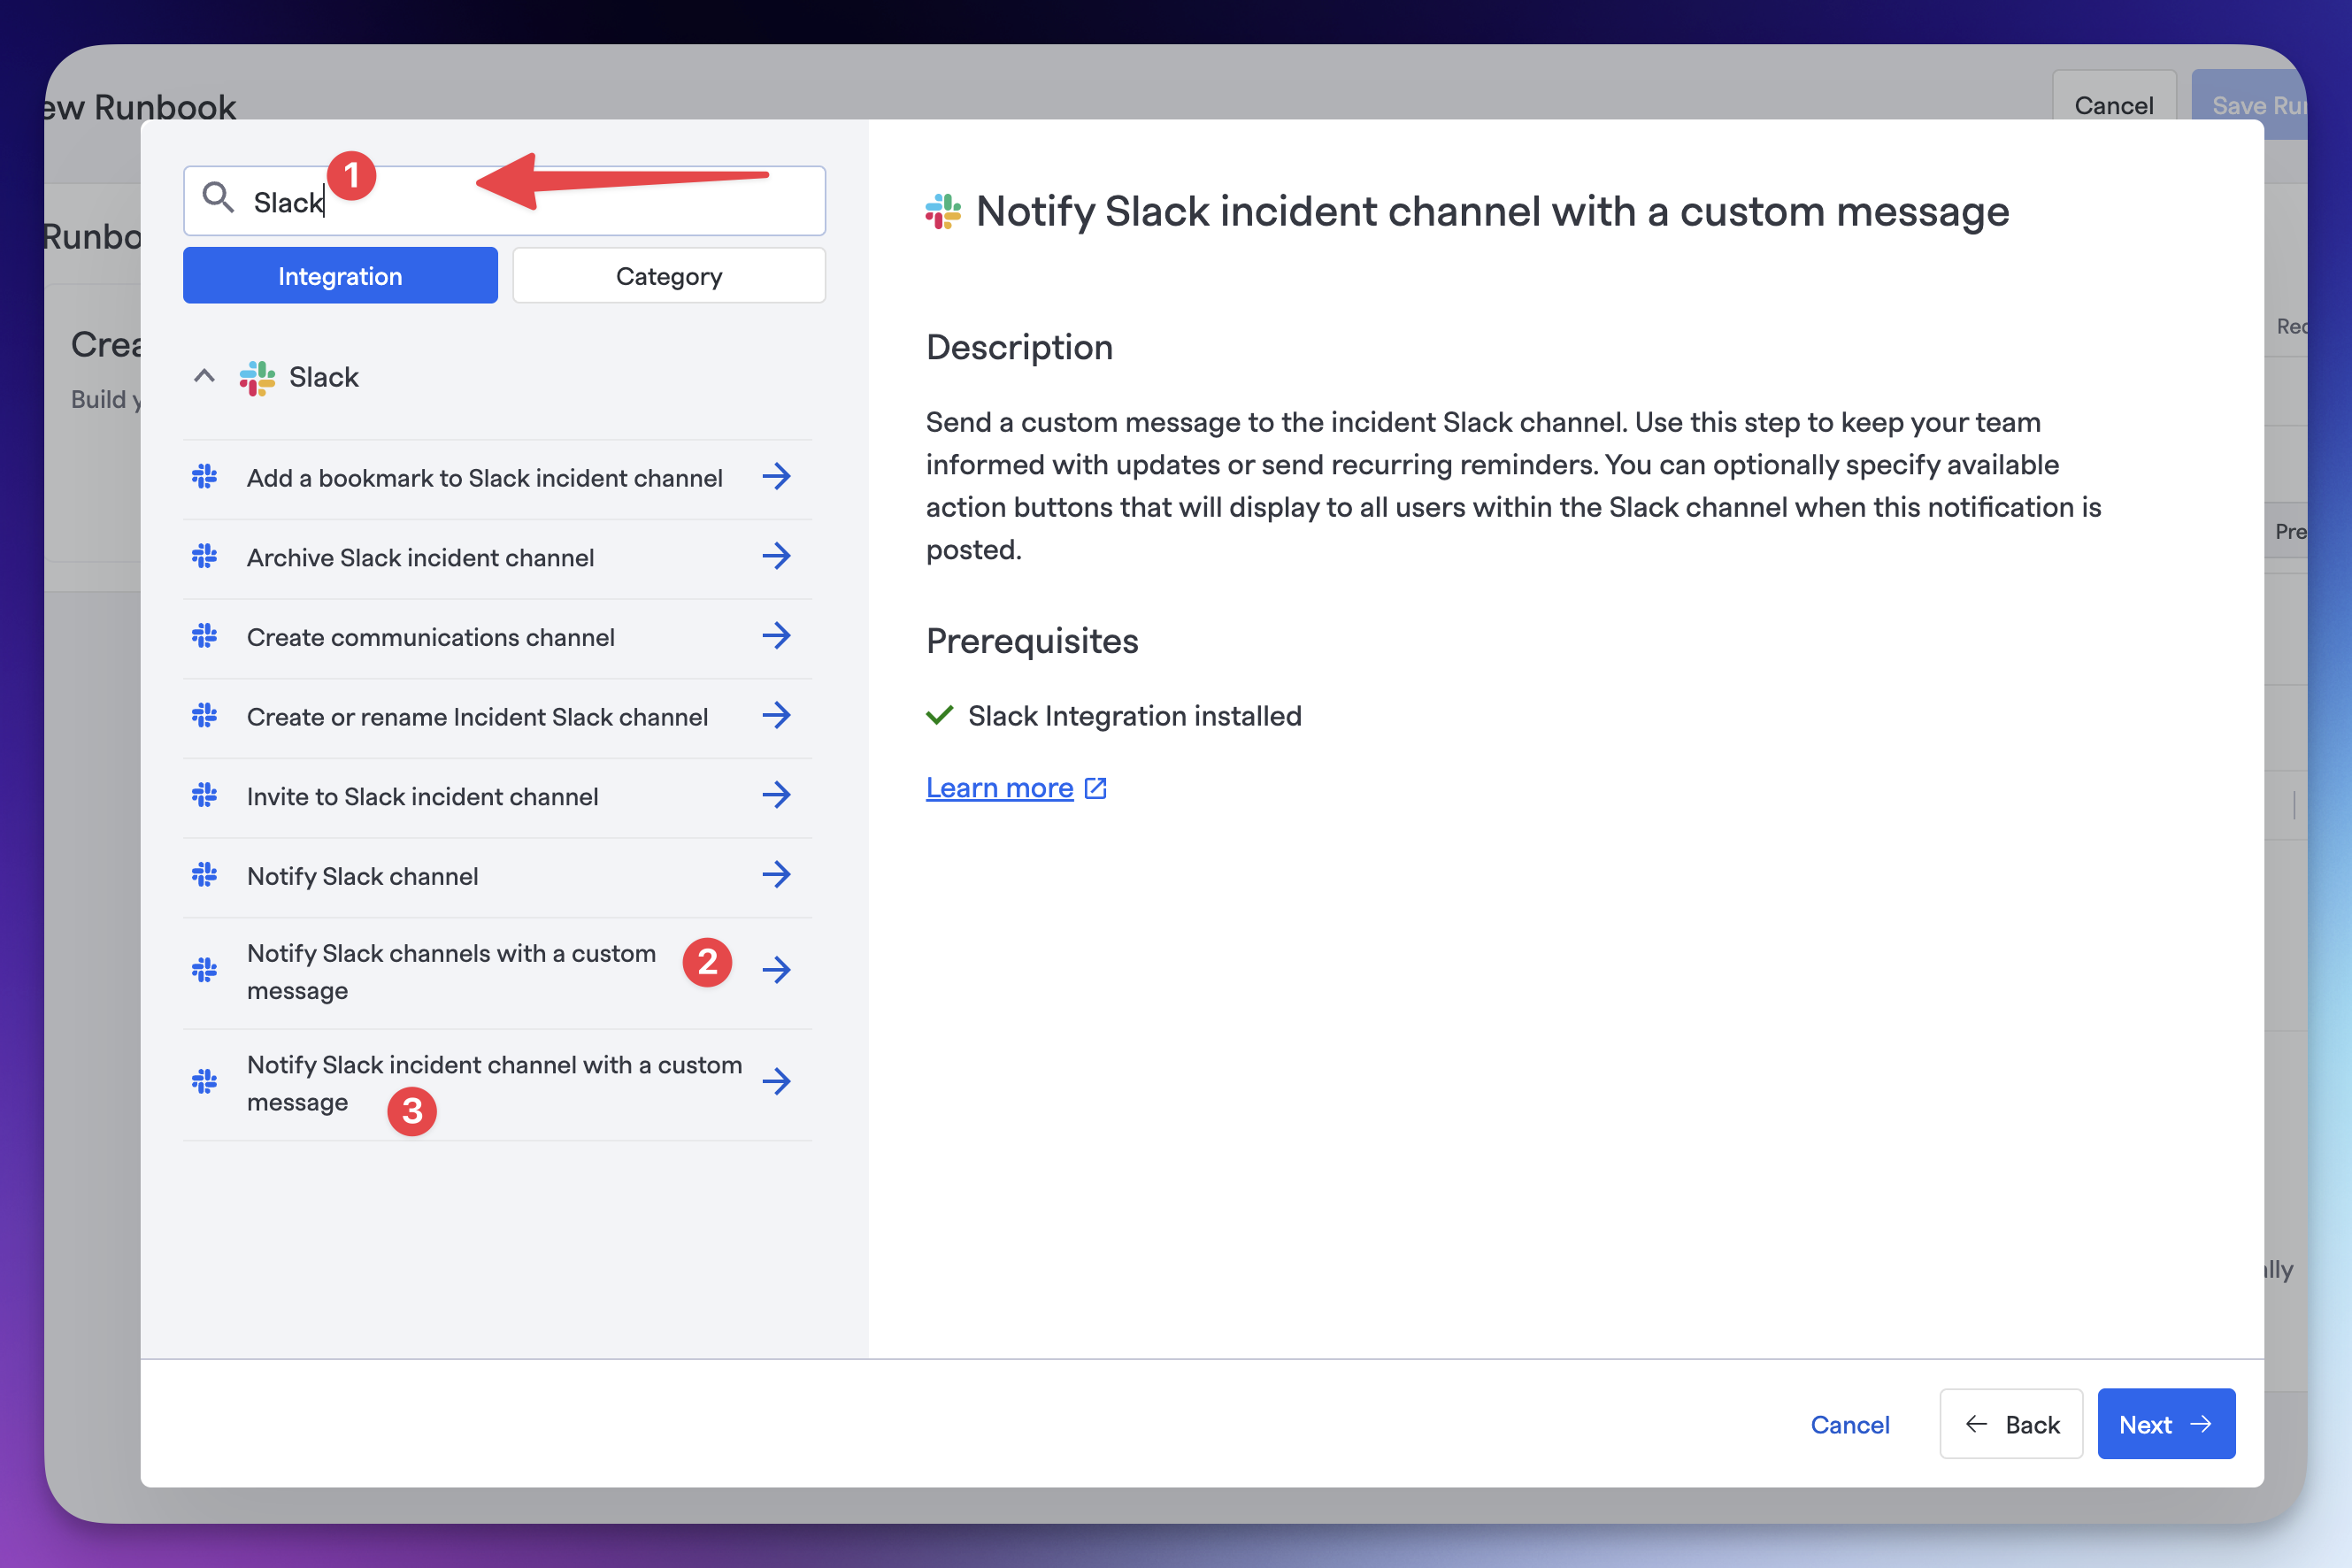The image size is (2352, 1568).
Task: Click icon beside Create communications channel
Action: coord(205,636)
